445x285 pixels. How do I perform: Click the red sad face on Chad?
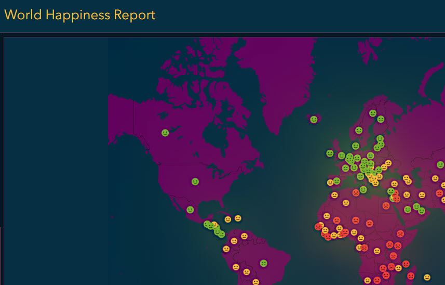tap(369, 224)
